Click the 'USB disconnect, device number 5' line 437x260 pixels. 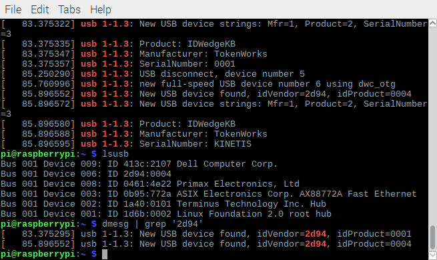tap(153, 74)
